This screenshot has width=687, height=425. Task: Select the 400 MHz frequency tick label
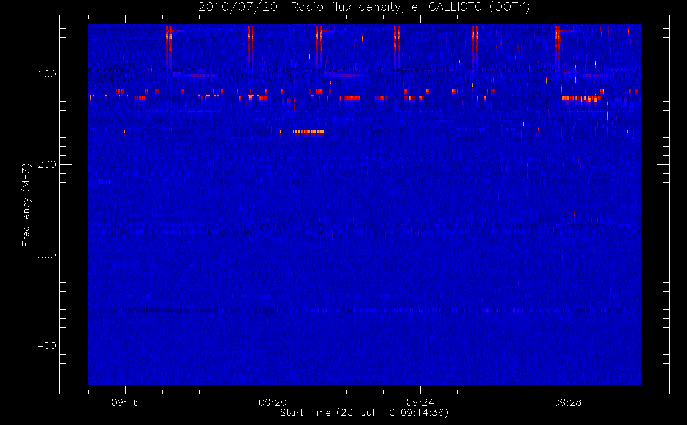point(47,346)
